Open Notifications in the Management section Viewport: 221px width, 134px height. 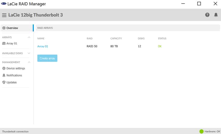pos(14,75)
